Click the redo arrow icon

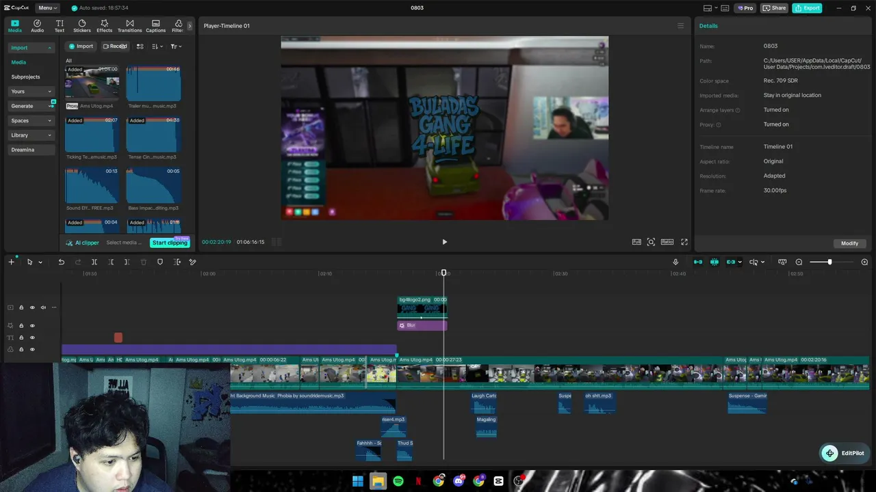coord(77,262)
